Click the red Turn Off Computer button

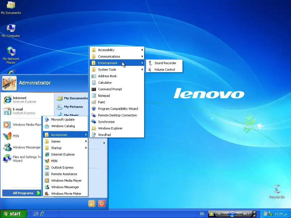[102, 204]
